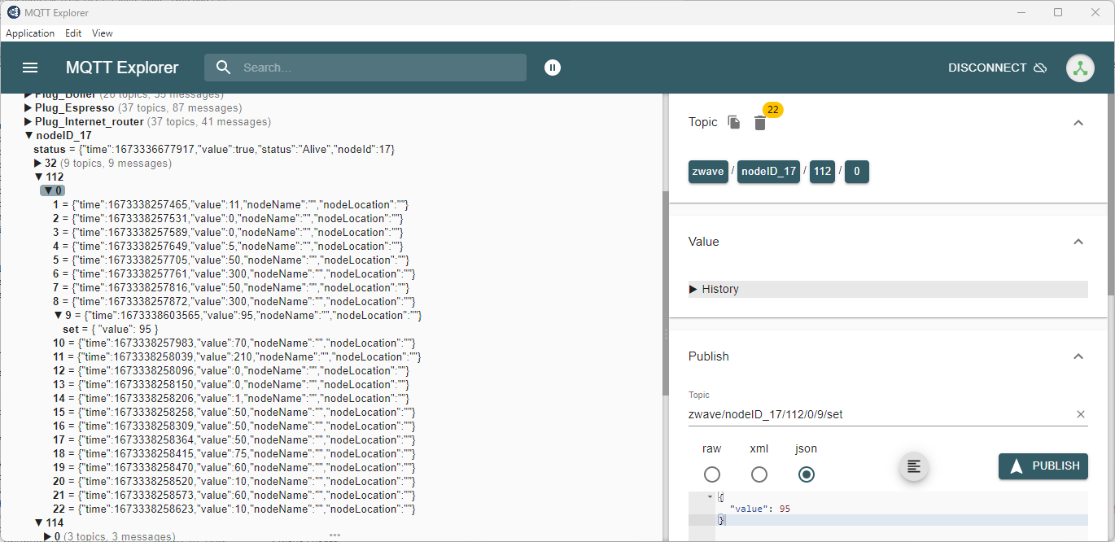Select topic 14 with value 1
The height and width of the screenshot is (542, 1115).
pyautogui.click(x=230, y=398)
